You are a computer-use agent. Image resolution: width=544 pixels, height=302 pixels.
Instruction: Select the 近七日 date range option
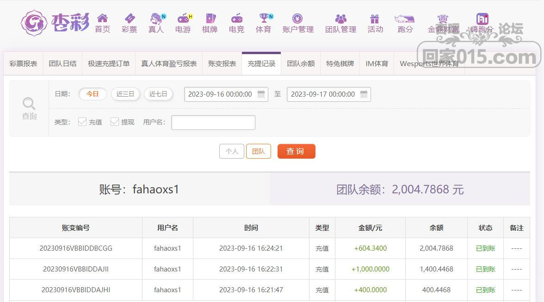click(158, 94)
